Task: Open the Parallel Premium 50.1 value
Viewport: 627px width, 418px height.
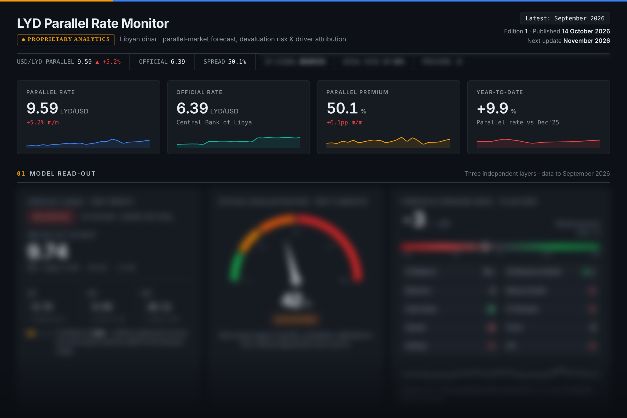Action: point(342,108)
